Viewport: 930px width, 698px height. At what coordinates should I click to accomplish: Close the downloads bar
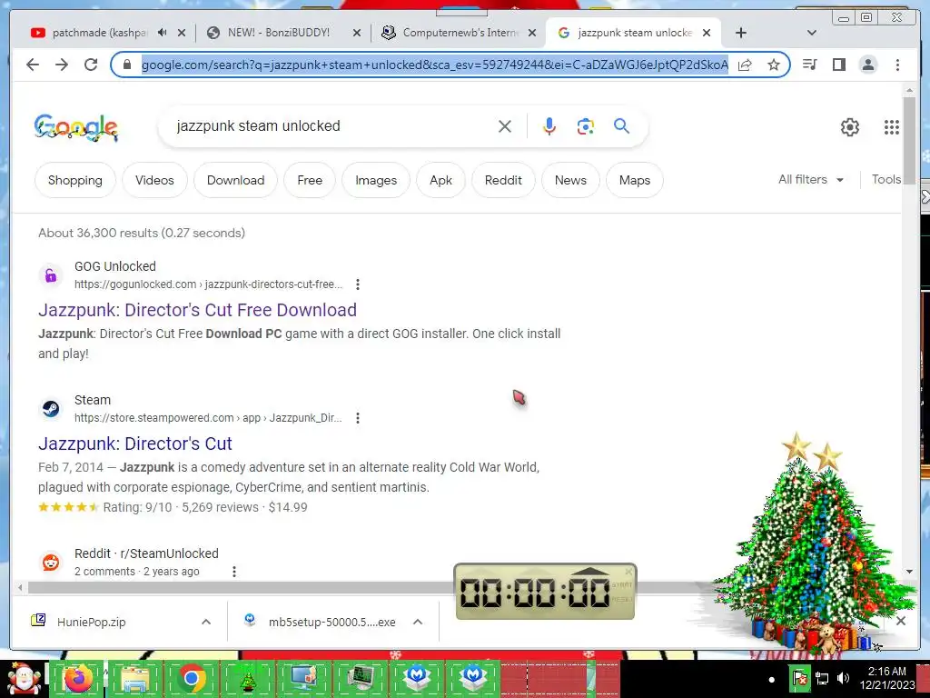(x=901, y=621)
